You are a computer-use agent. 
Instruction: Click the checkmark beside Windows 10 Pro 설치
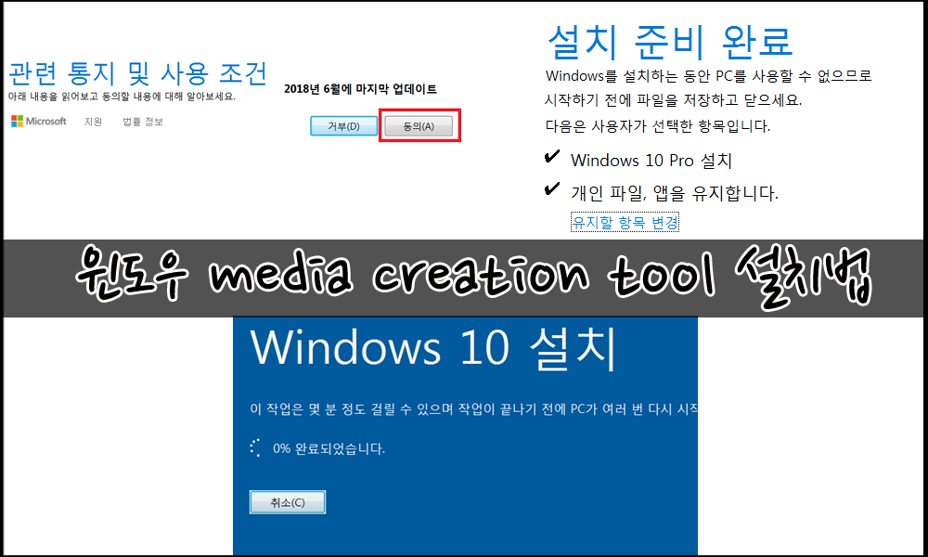(x=551, y=157)
